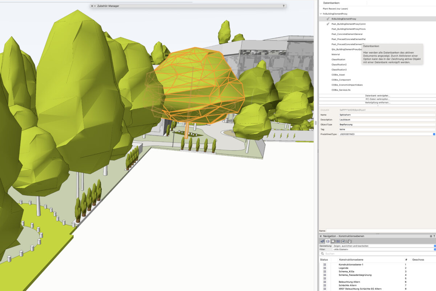Click the Ansichtsbereiche icon in Navigation palette
Screen dimensions: 436x291
pyautogui.click(x=338, y=241)
